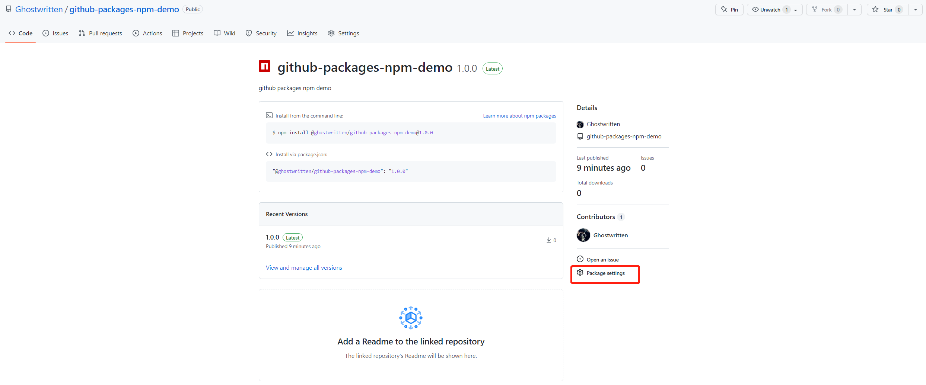
Task: Click the Ghostwritten name under Details
Action: click(603, 124)
